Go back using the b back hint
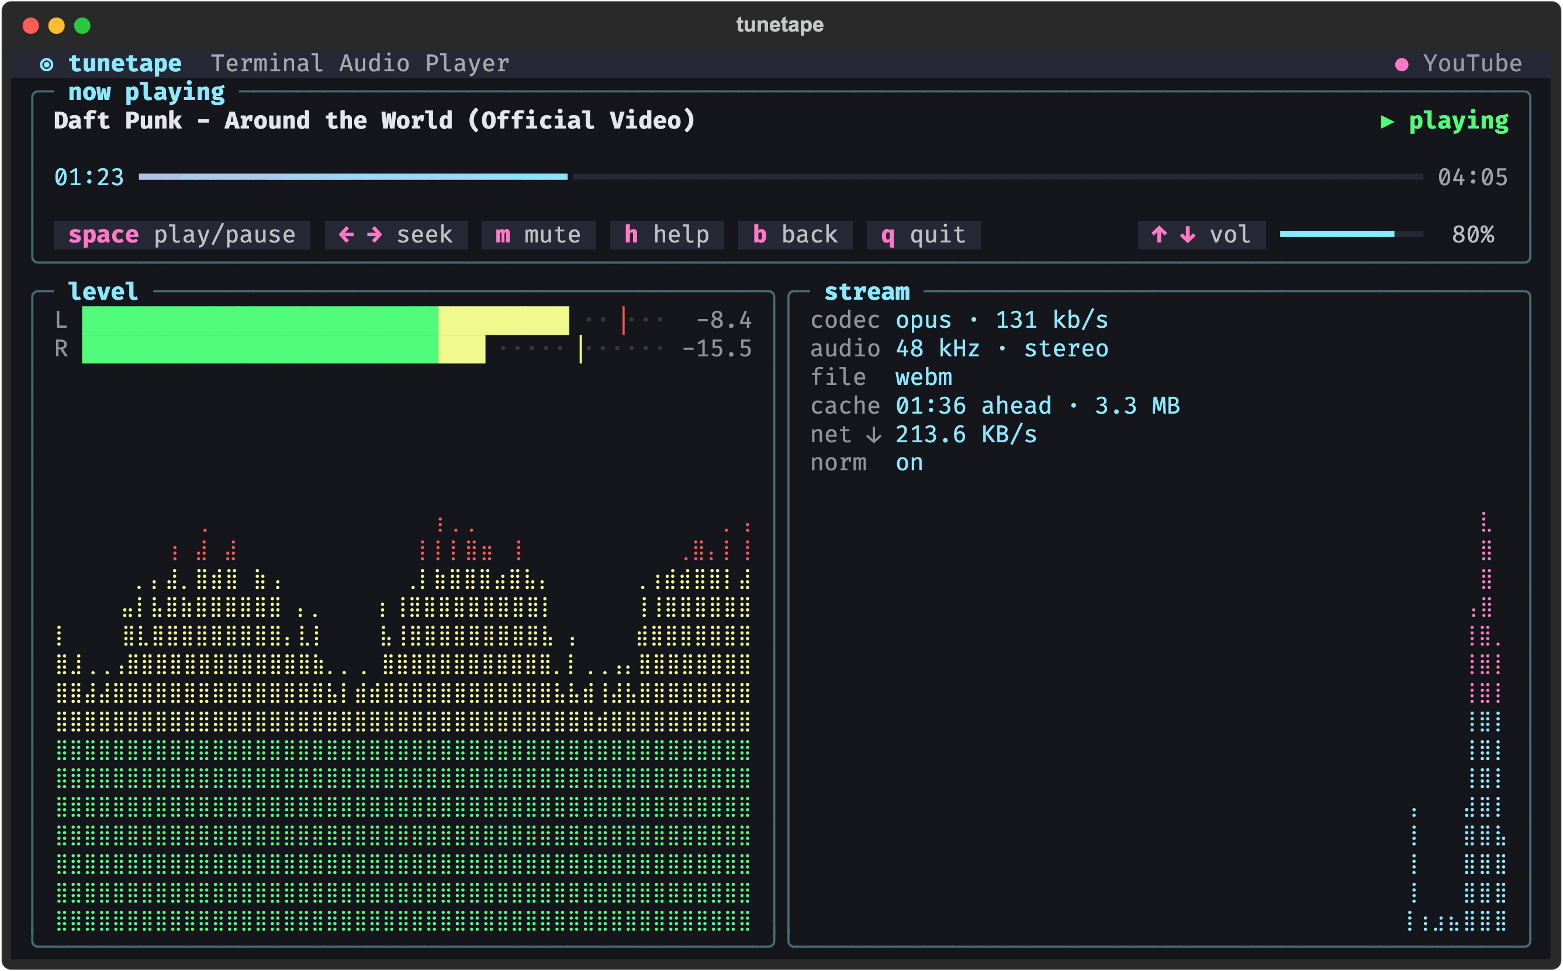Image resolution: width=1563 pixels, height=971 pixels. [796, 235]
